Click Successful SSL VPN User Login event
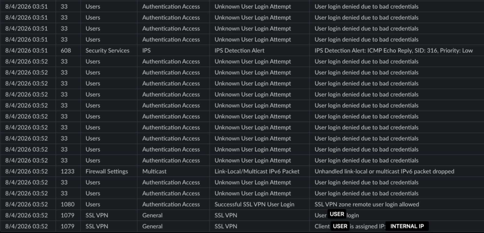 (x=254, y=204)
